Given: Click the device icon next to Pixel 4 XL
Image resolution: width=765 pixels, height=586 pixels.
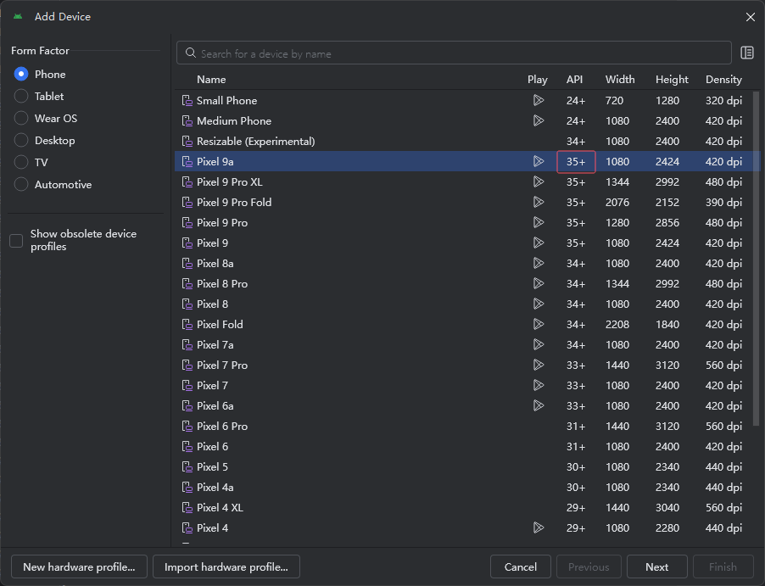Looking at the screenshot, I should pos(187,508).
